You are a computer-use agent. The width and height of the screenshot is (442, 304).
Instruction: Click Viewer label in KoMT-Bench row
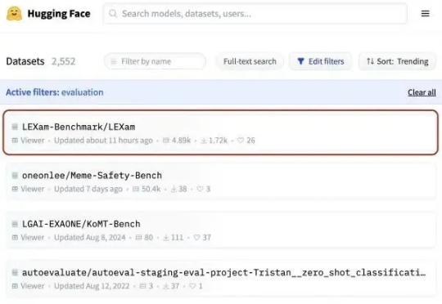pos(33,238)
